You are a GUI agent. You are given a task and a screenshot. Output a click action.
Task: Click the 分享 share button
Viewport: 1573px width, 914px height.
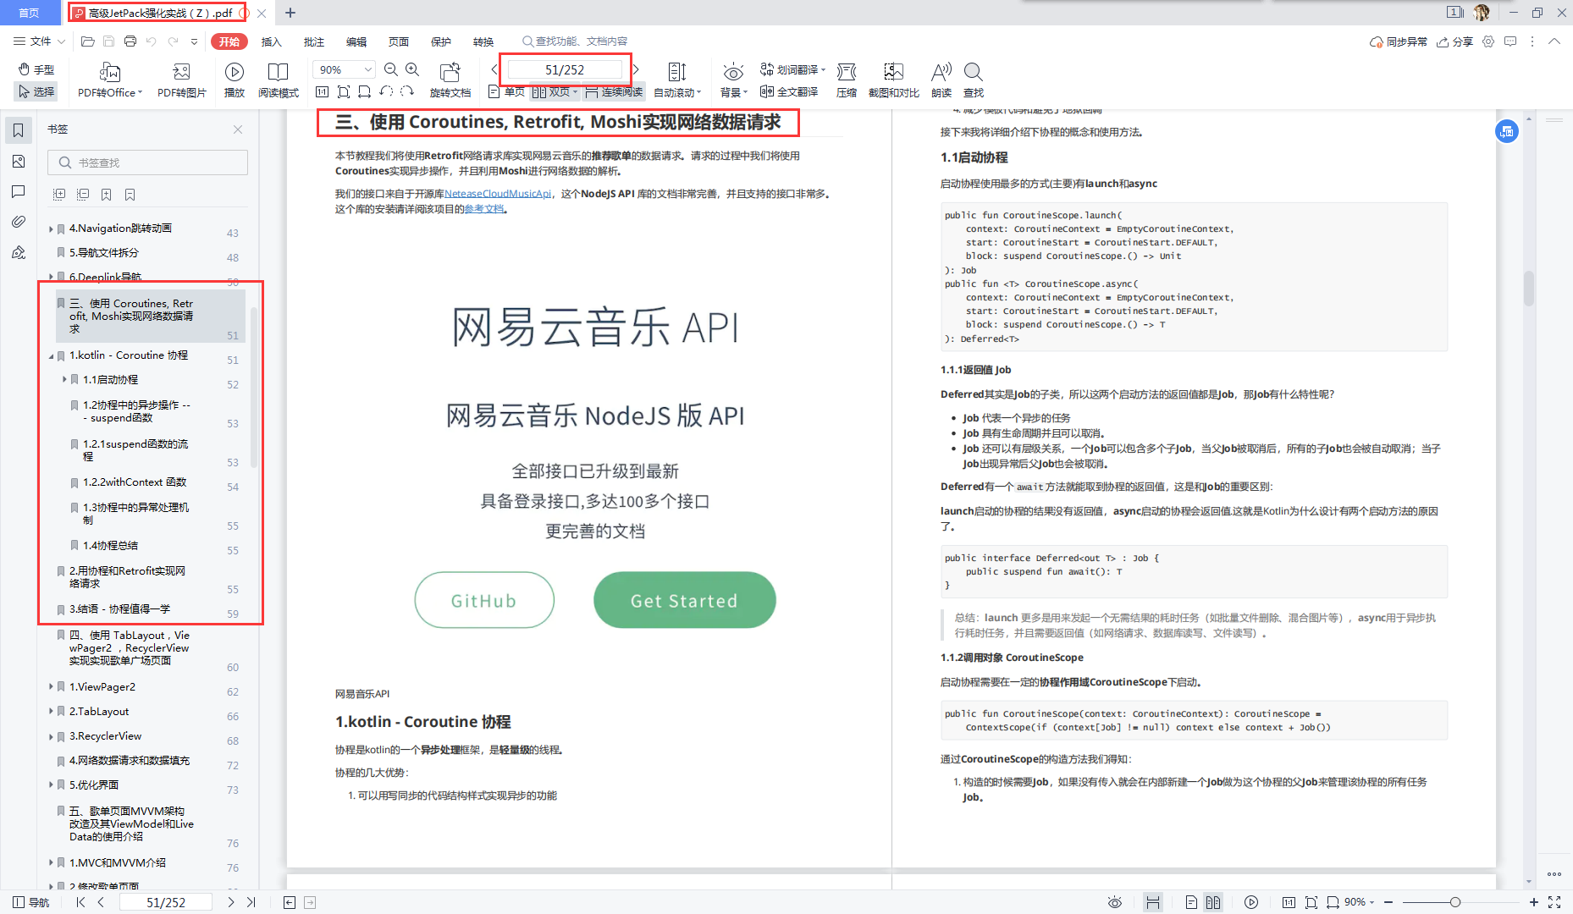pos(1455,41)
